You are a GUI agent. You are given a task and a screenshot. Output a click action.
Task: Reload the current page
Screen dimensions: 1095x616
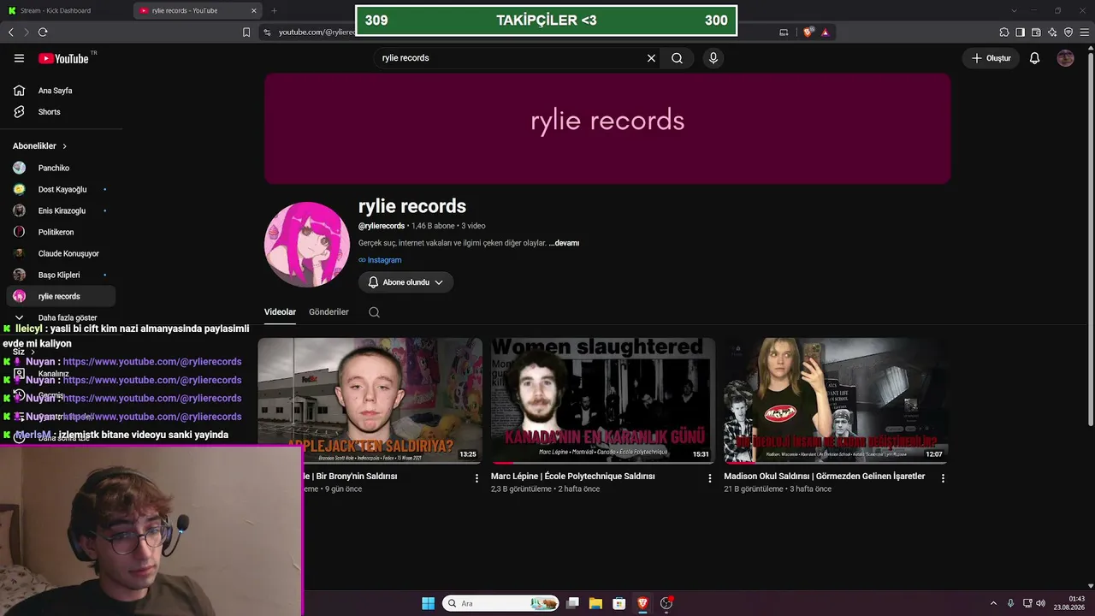click(x=42, y=32)
